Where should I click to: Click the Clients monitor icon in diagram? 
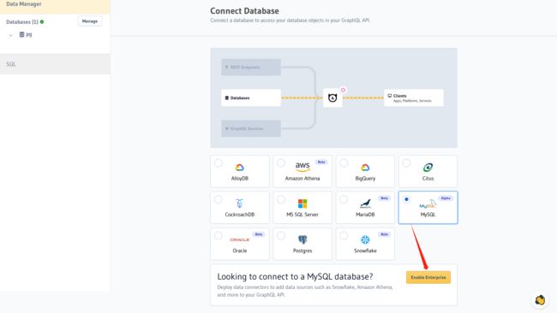pos(390,96)
